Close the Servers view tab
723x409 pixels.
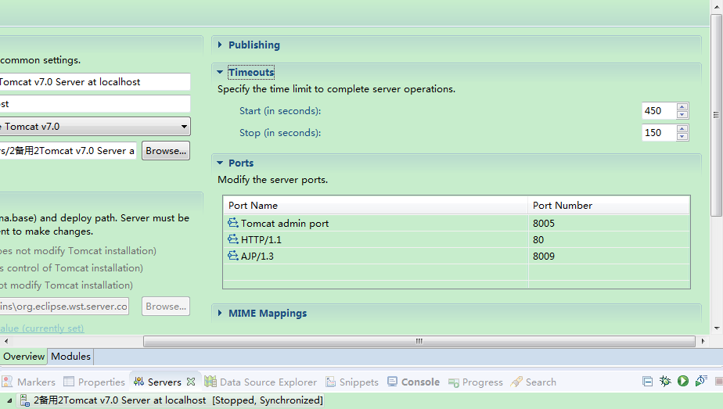[191, 382]
